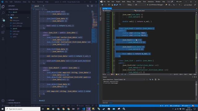Click Visual Studio editor horizontal scrollbar thumb

[140, 74]
